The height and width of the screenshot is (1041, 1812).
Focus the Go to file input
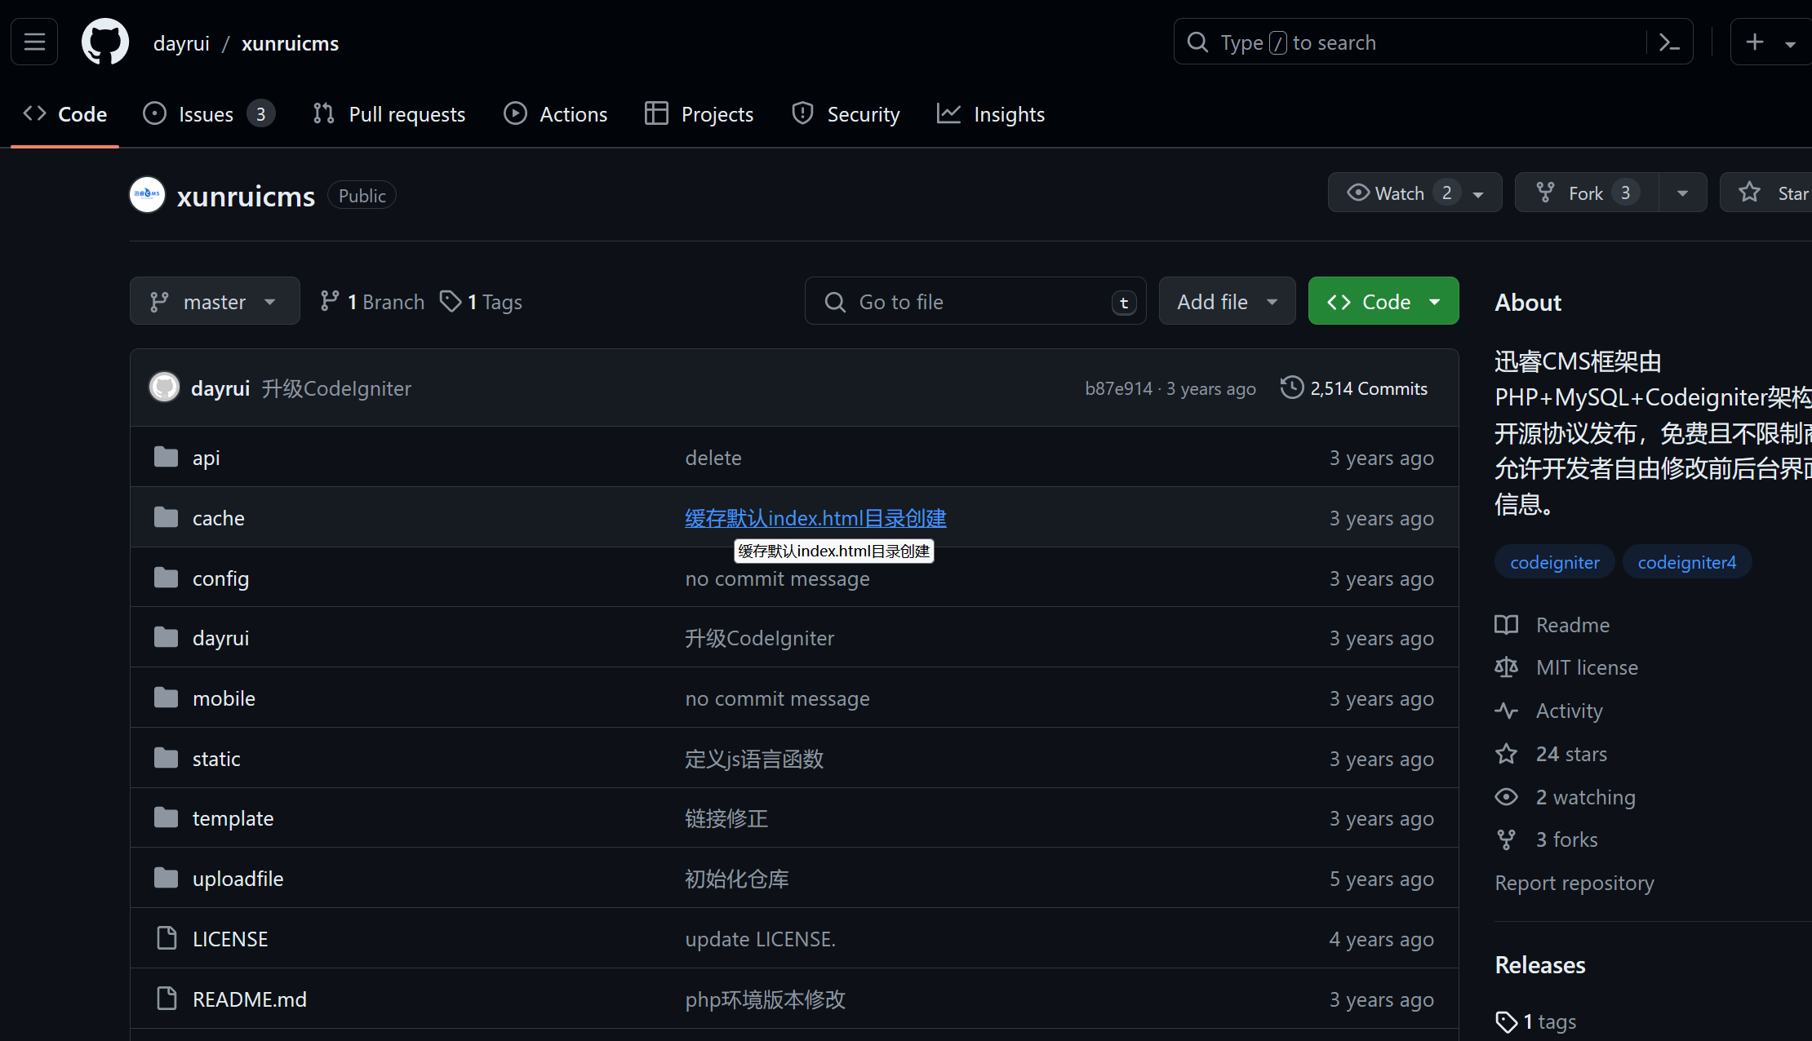click(x=975, y=302)
